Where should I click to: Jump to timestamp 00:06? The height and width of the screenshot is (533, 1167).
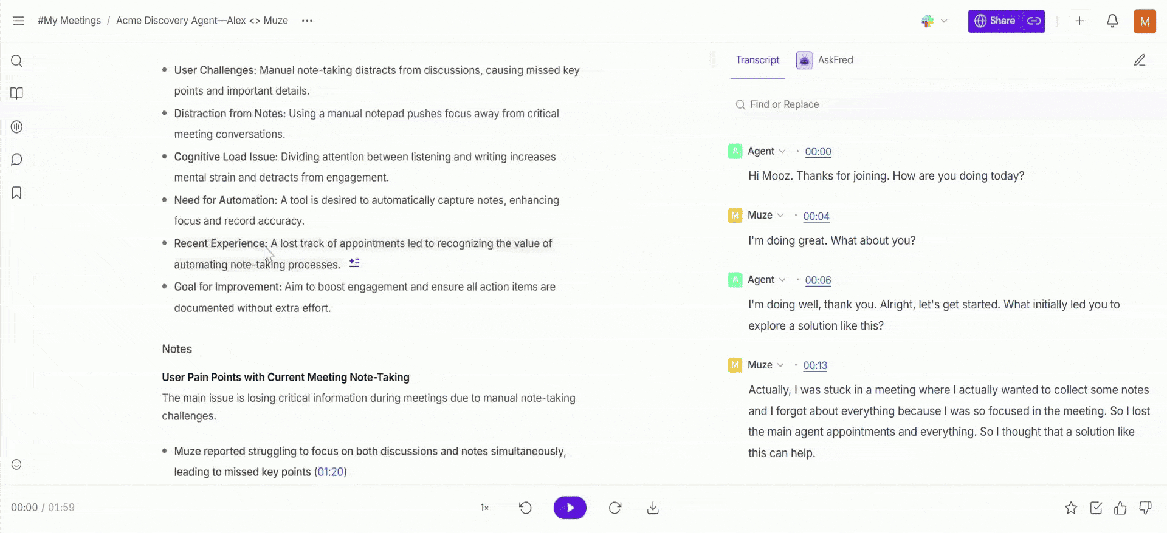click(x=818, y=280)
